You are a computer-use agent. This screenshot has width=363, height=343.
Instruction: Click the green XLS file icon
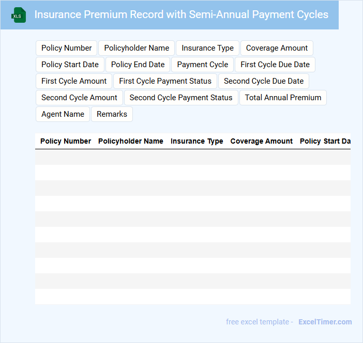[x=19, y=15]
